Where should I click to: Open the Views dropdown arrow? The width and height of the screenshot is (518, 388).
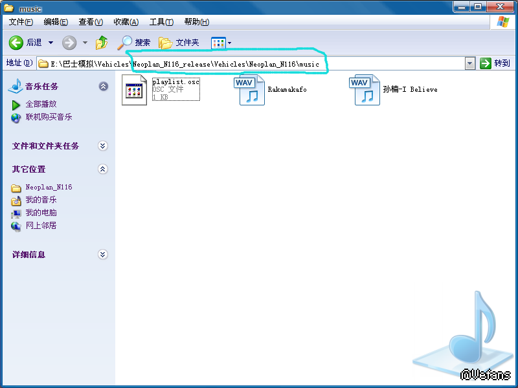pos(230,43)
